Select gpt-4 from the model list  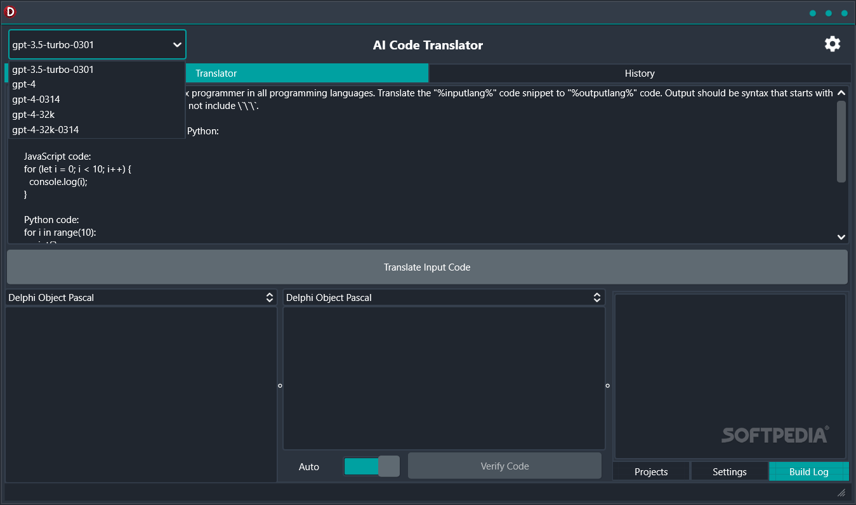(x=97, y=84)
